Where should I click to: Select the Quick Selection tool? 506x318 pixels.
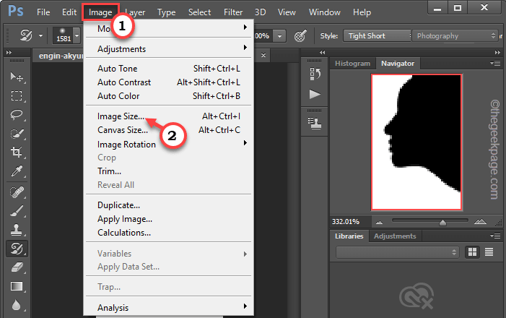pyautogui.click(x=17, y=134)
